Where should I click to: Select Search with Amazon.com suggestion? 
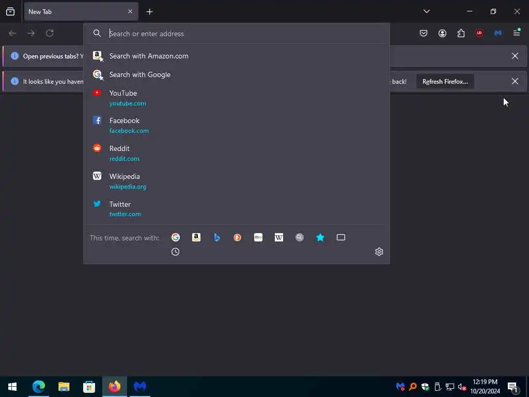(x=236, y=56)
